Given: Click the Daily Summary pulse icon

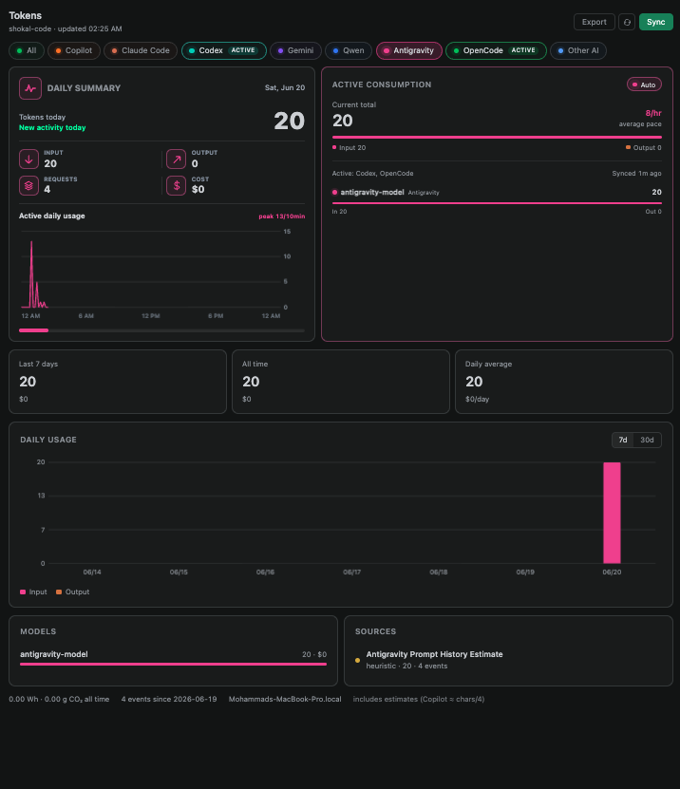Looking at the screenshot, I should 30,88.
